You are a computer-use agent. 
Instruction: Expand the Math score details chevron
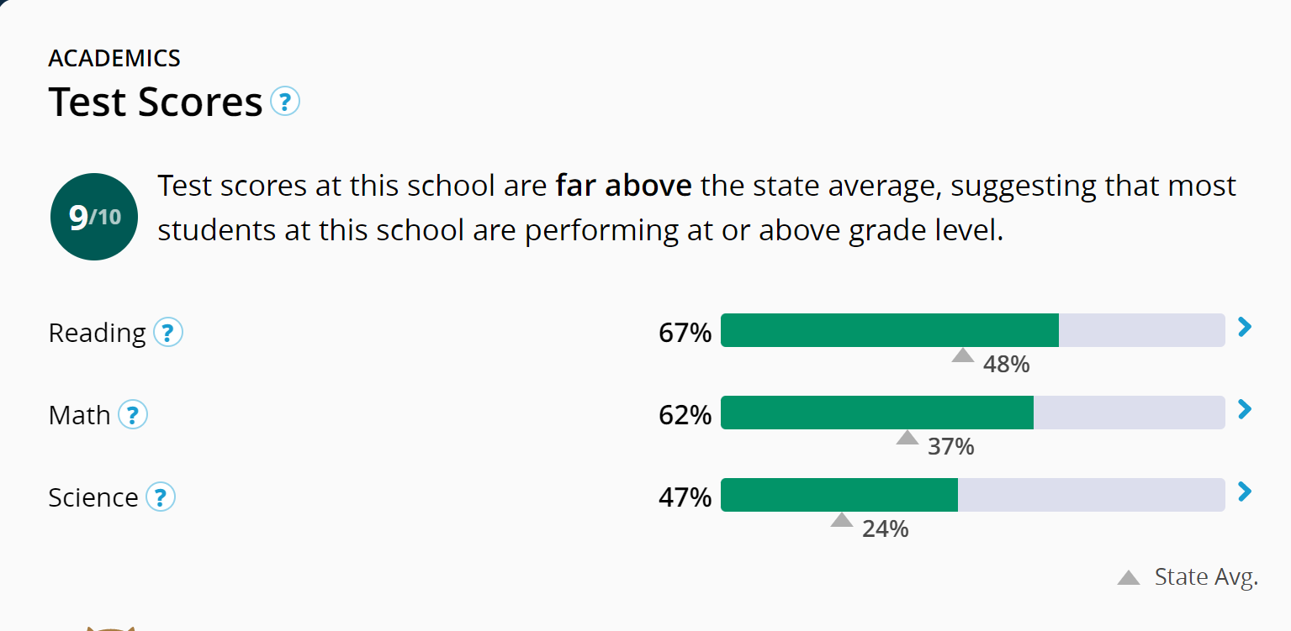1246,409
